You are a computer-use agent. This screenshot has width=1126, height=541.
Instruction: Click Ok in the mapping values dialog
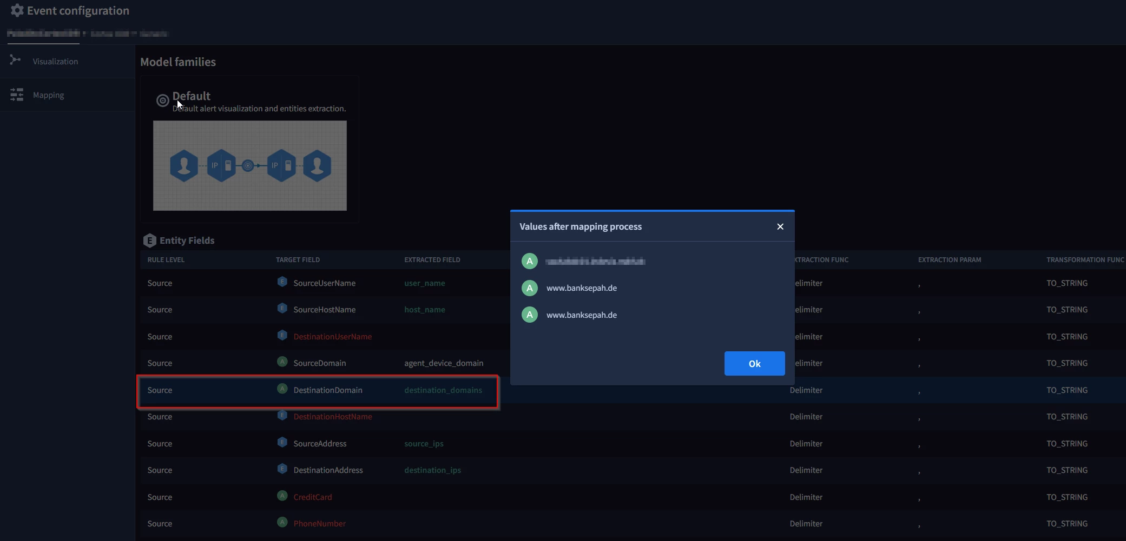(x=754, y=364)
